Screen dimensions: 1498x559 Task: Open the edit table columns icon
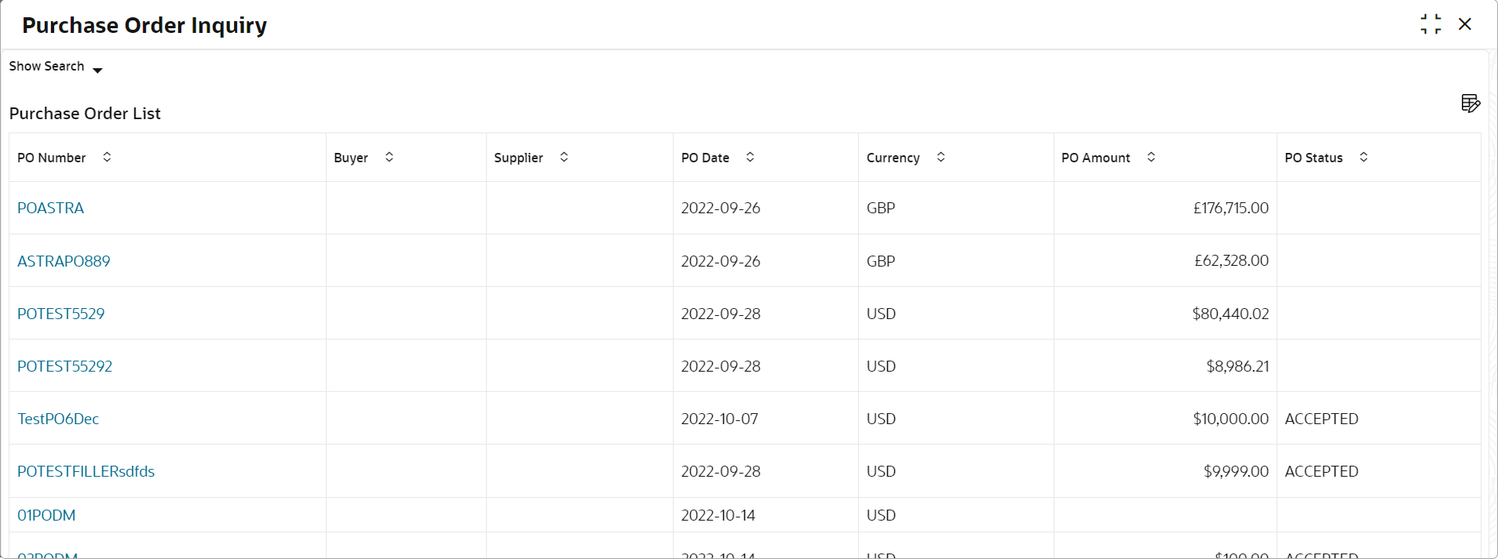coord(1471,103)
